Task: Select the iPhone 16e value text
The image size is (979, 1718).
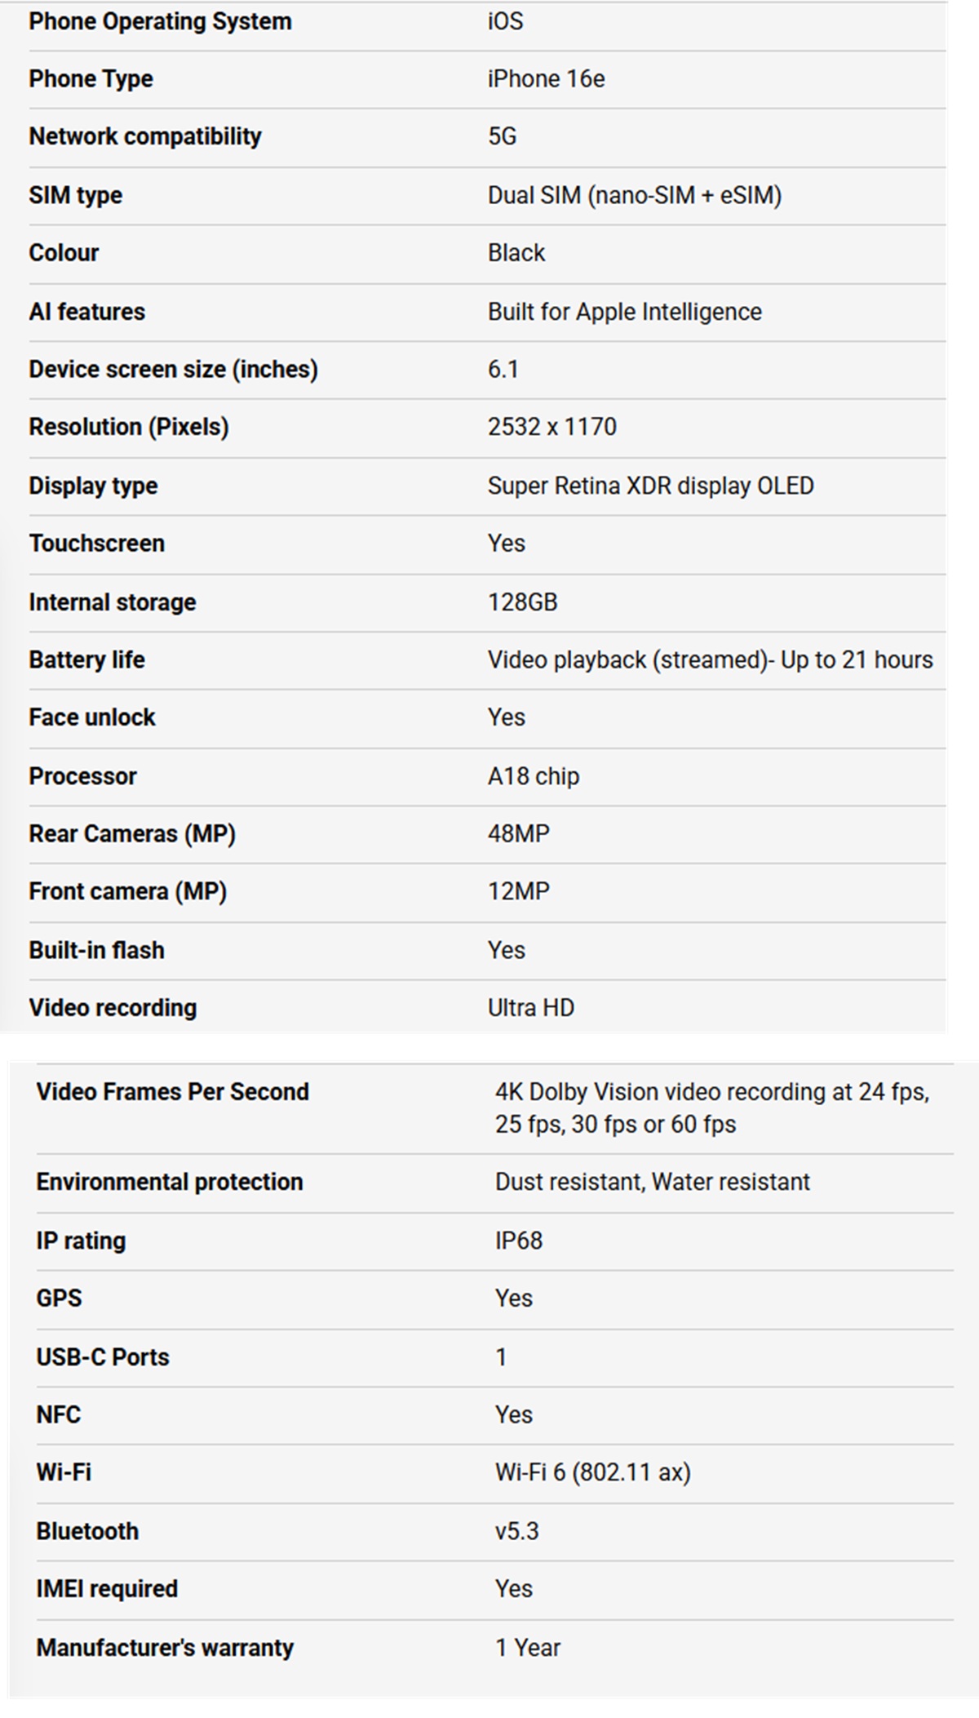Action: coord(546,79)
